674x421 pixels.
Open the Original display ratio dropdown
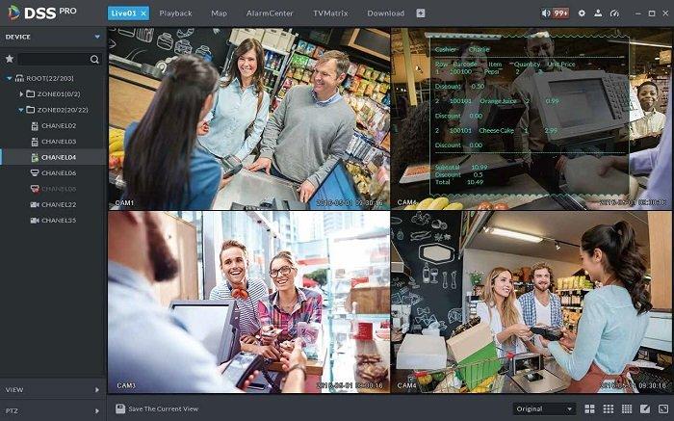point(544,409)
